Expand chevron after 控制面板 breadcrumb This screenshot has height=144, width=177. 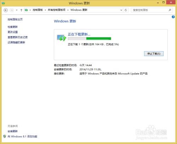[45, 10]
